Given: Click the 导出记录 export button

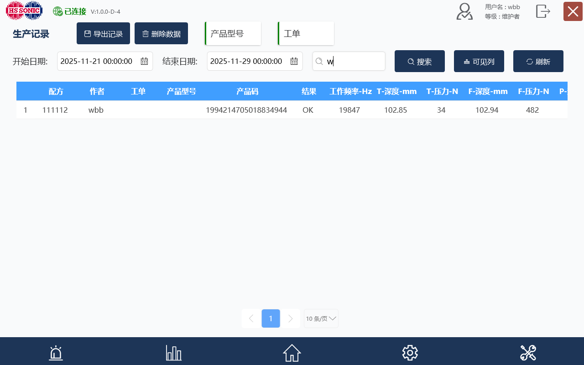Looking at the screenshot, I should [103, 33].
